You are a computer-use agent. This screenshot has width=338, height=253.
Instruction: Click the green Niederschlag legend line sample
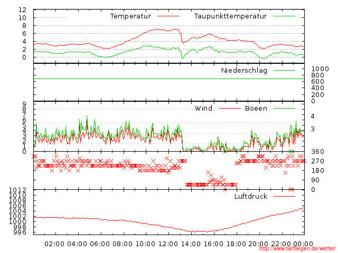(x=284, y=70)
